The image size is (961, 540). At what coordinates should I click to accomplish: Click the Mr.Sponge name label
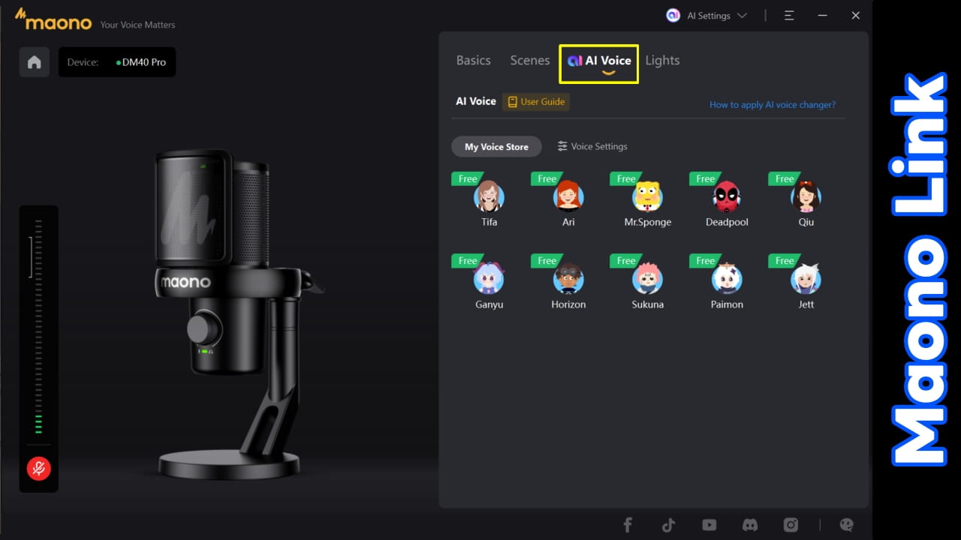[647, 222]
